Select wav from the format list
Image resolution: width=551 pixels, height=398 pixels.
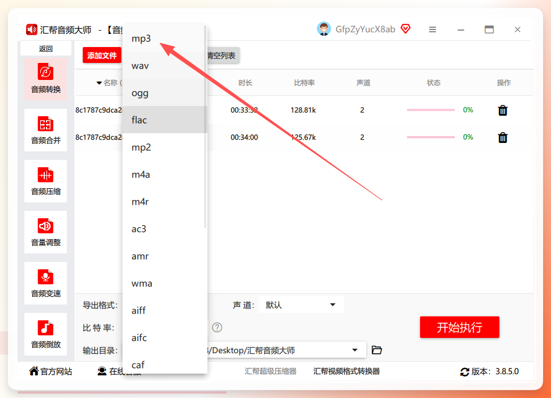point(163,66)
